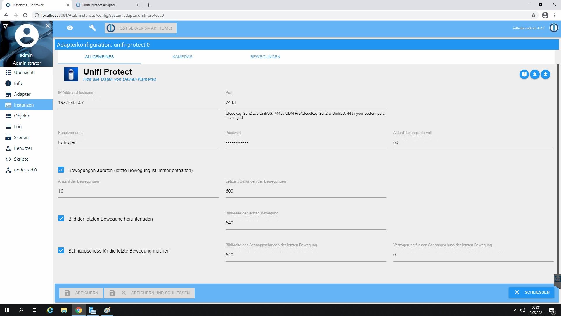Show hidden system tray icons
Screen dimensions: 561x316
tap(515, 310)
